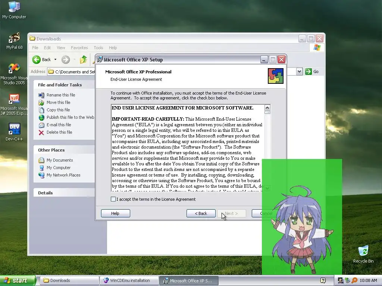Click the green Go arrow button

(x=309, y=71)
